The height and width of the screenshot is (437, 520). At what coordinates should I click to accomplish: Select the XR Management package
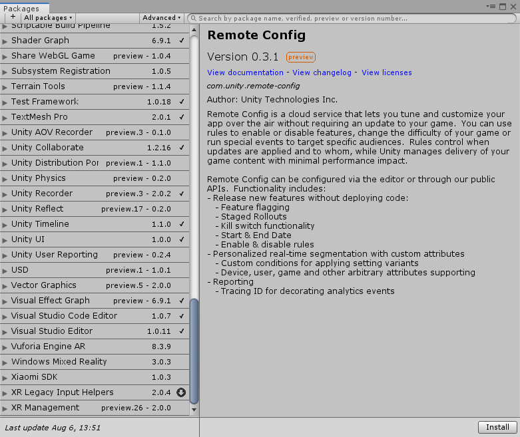coord(95,408)
